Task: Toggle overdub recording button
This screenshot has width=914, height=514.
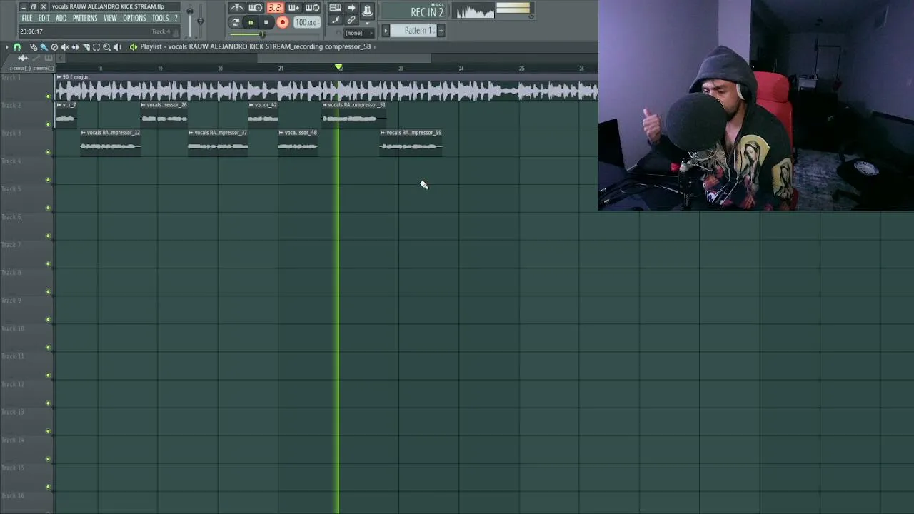Action: (x=293, y=8)
